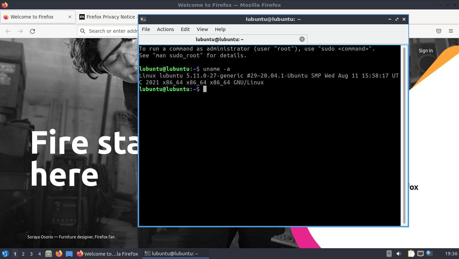
Task: Click the Save to Pocket icon in Firefox
Action: click(439, 31)
